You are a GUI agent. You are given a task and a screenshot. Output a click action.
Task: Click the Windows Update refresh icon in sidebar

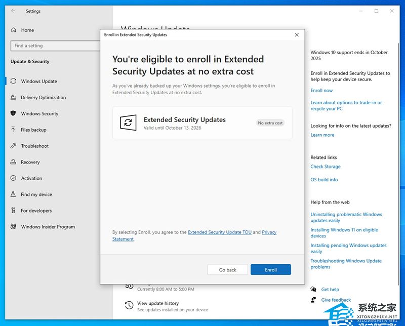click(13, 81)
